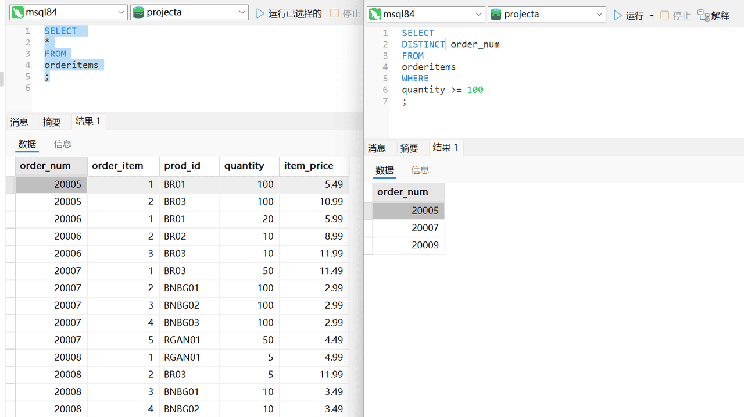The image size is (744, 417).
Task: Select the 信息 sub-tab in left result panel
Action: click(63, 144)
